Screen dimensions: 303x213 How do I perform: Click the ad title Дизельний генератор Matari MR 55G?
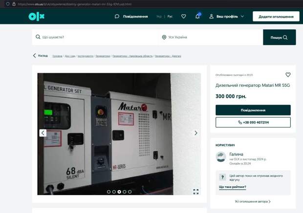[253, 85]
